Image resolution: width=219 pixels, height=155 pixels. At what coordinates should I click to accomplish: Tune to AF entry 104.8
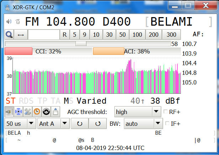point(189,73)
